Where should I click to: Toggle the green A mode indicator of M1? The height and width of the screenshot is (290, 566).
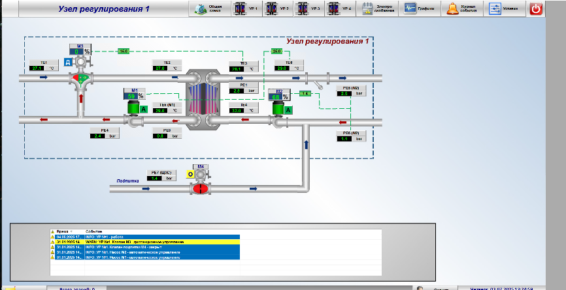[x=143, y=109]
